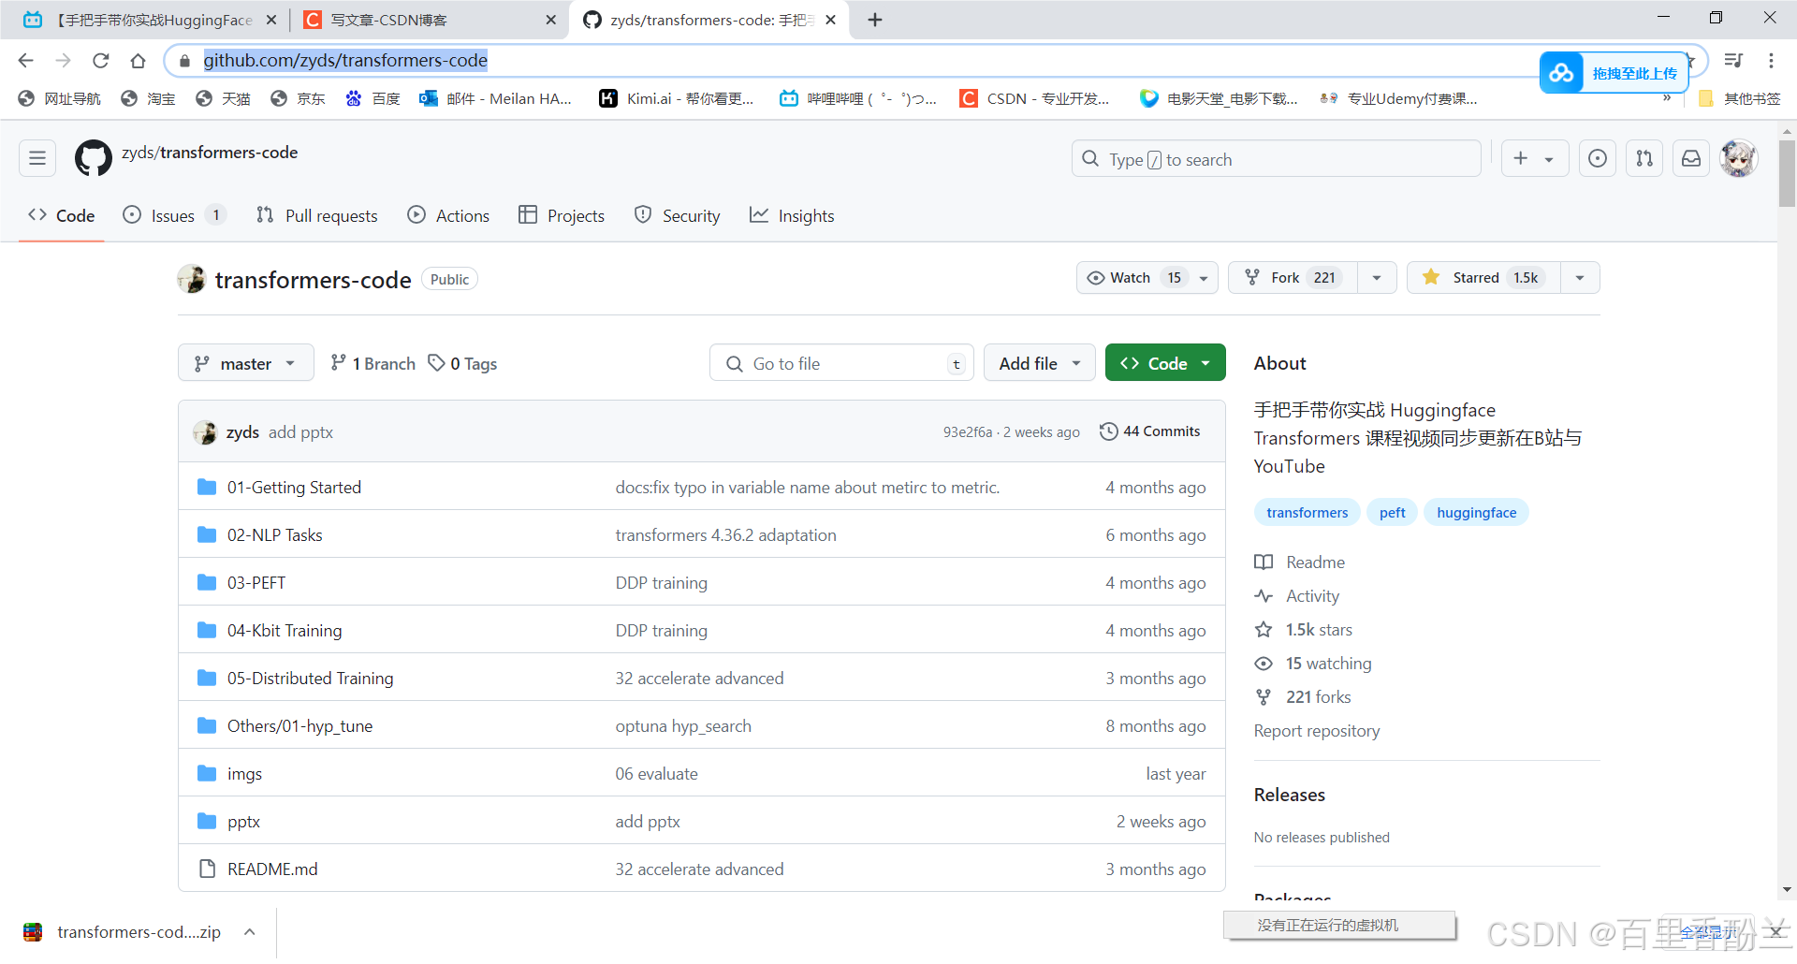The height and width of the screenshot is (964, 1797).
Task: Click the Report repository link
Action: (x=1317, y=731)
